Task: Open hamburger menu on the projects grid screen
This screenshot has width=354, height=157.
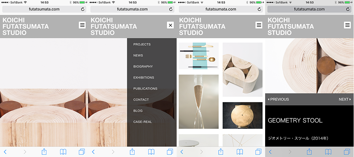Action: 259,25
